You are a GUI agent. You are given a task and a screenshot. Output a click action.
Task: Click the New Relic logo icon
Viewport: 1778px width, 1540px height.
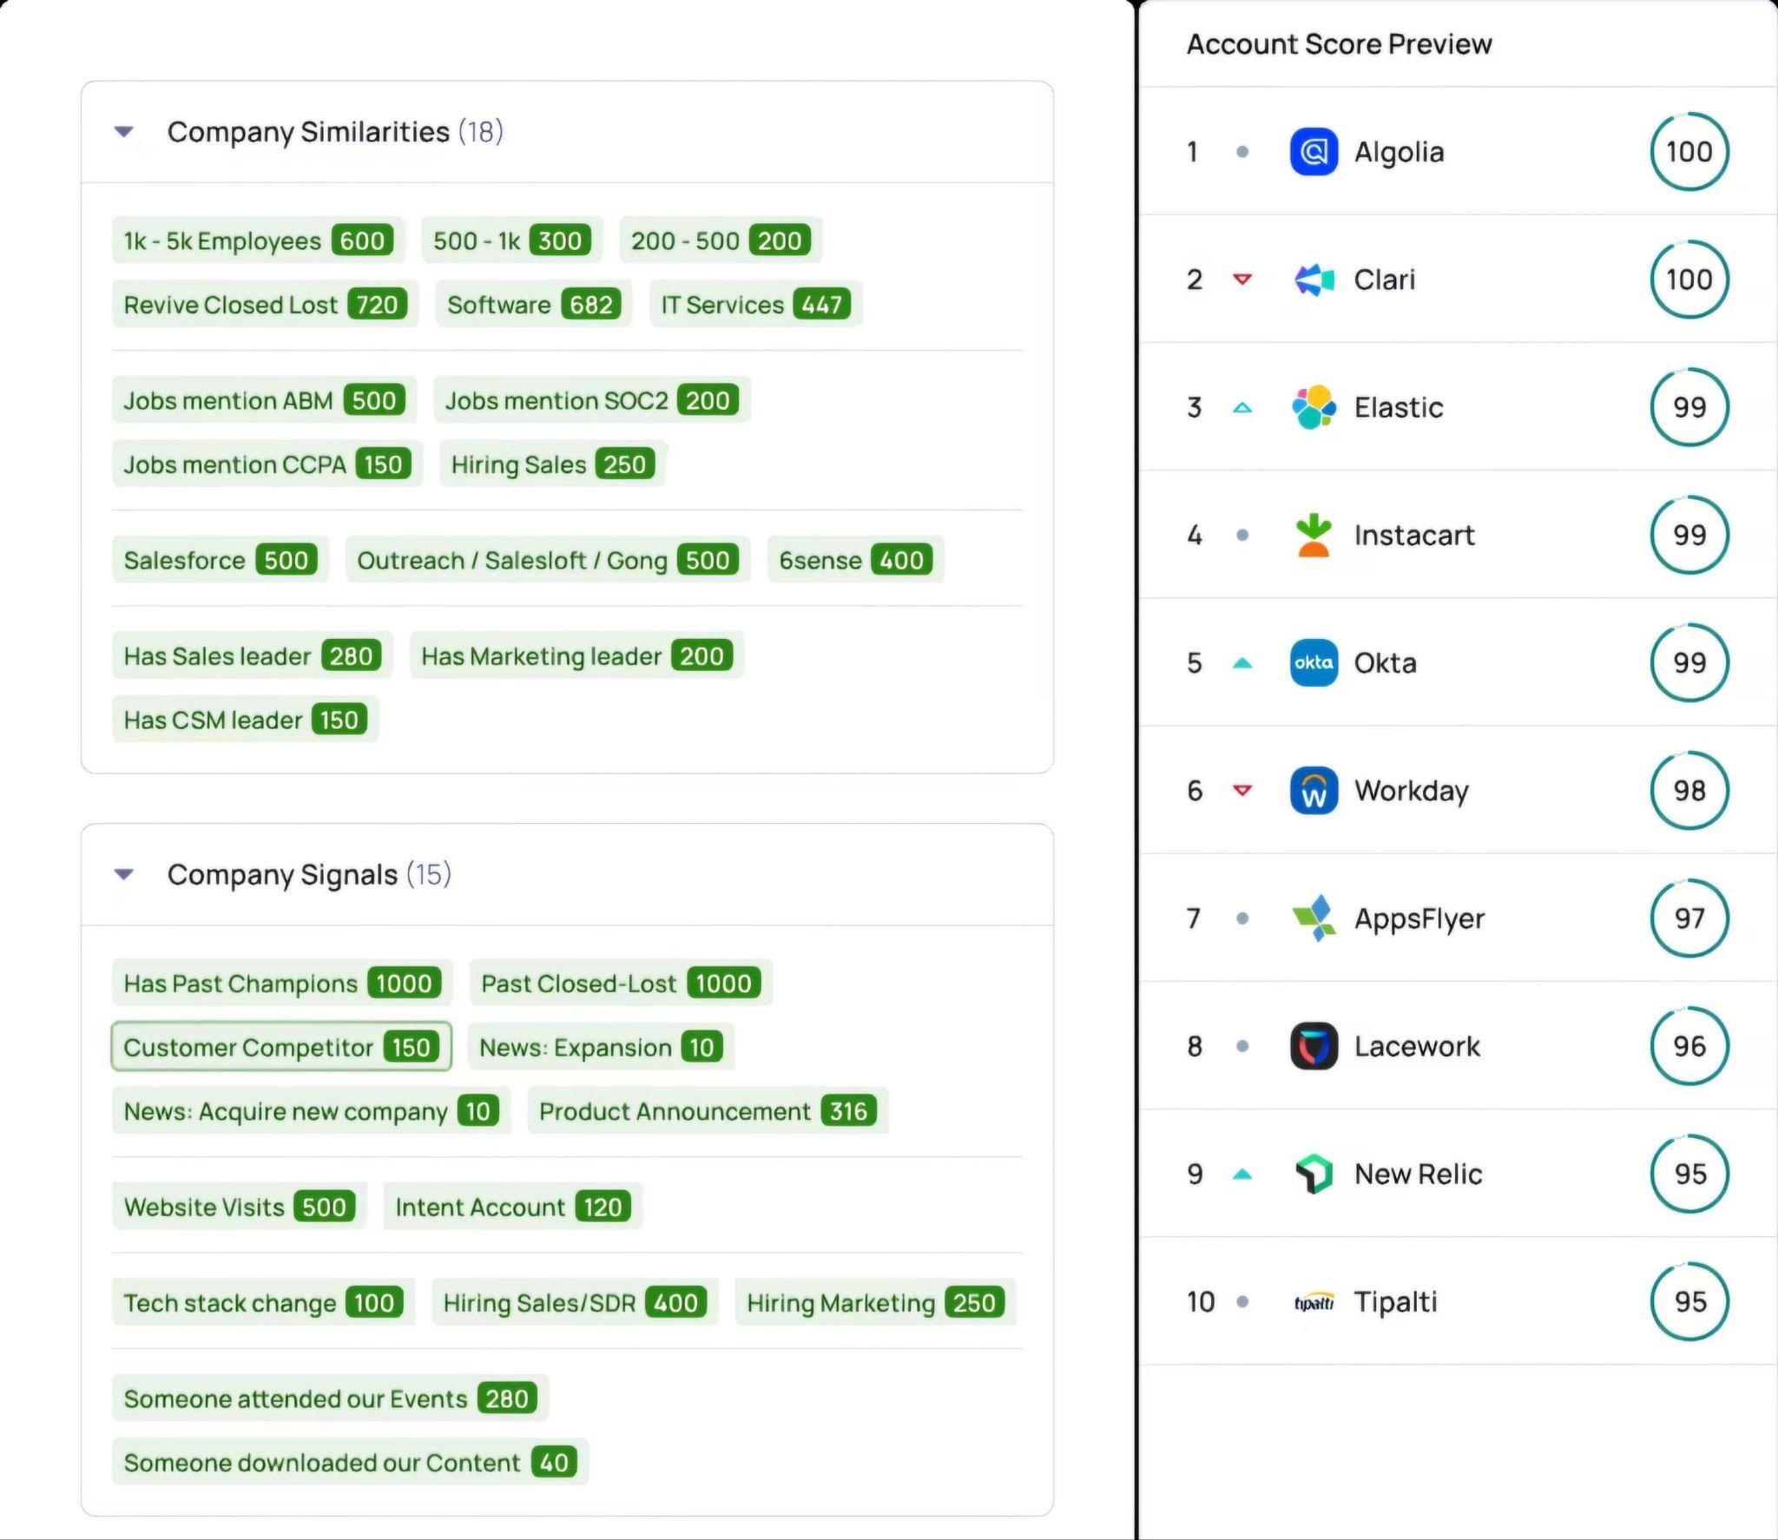pos(1314,1174)
